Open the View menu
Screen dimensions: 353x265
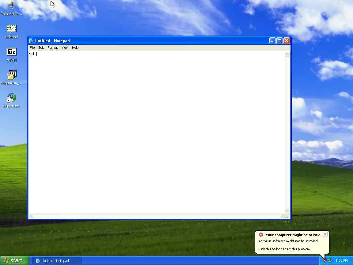tap(65, 48)
